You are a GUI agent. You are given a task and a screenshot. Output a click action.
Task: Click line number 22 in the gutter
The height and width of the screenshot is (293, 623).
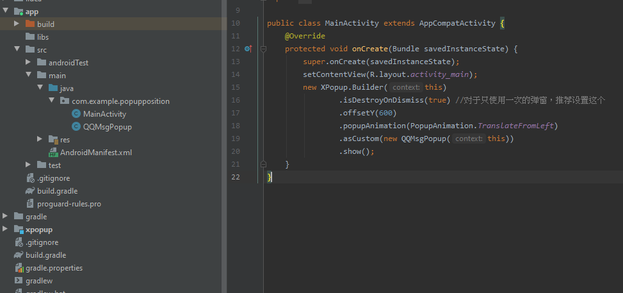coord(235,177)
